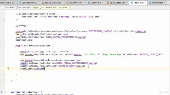Click the override gutter icon beside onDestroy

point(1,92)
